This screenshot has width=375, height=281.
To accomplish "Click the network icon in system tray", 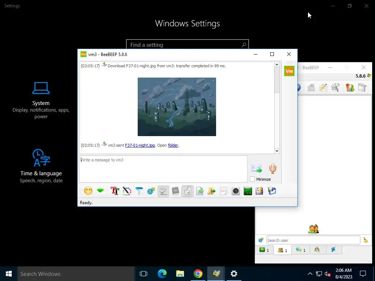I will (319, 274).
